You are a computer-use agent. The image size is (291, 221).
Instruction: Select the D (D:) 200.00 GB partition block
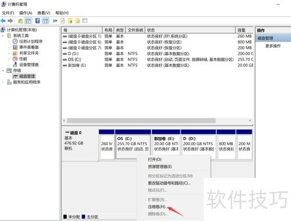coord(198,145)
